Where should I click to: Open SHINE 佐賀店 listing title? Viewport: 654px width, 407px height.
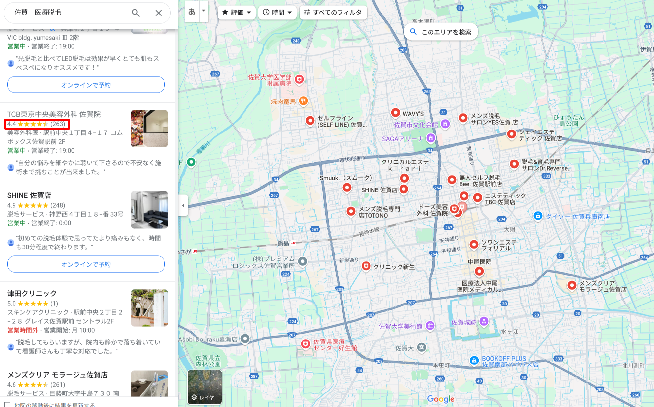tap(29, 195)
